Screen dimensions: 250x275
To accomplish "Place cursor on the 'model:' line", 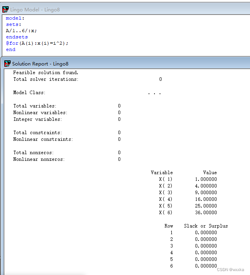I will click(x=15, y=18).
